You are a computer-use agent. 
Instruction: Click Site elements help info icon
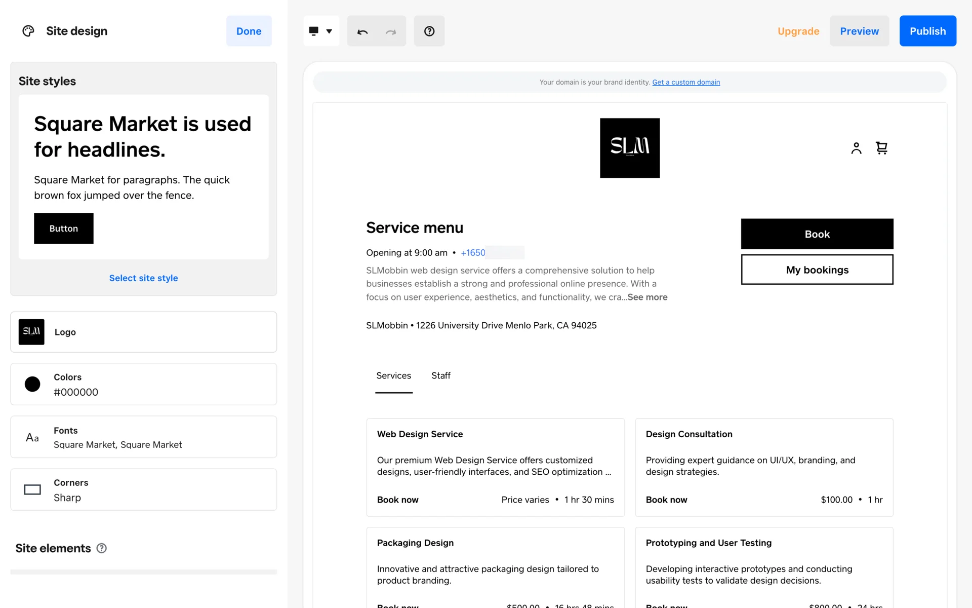[x=102, y=548]
